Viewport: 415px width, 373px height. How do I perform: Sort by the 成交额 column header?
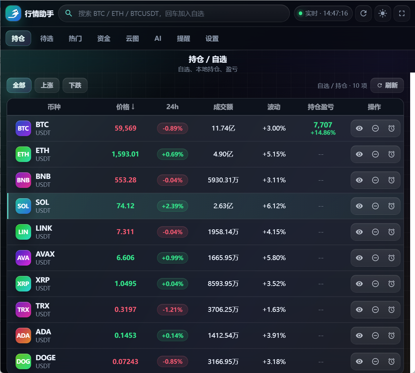coord(223,107)
